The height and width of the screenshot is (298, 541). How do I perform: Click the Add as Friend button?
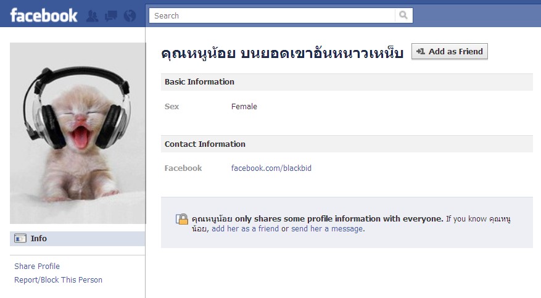[450, 51]
